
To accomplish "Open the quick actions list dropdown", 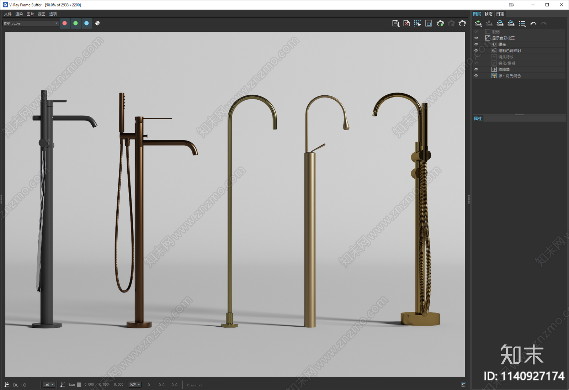I will pos(522,23).
